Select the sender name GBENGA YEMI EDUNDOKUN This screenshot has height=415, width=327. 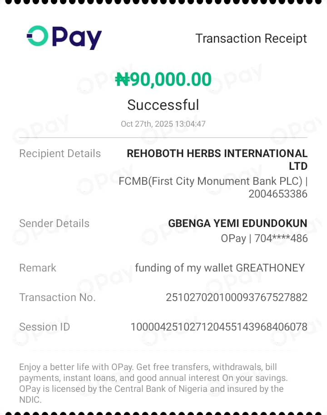click(238, 223)
